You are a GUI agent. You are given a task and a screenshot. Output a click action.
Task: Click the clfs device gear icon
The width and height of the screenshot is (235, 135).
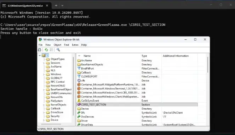(x=79, y=81)
